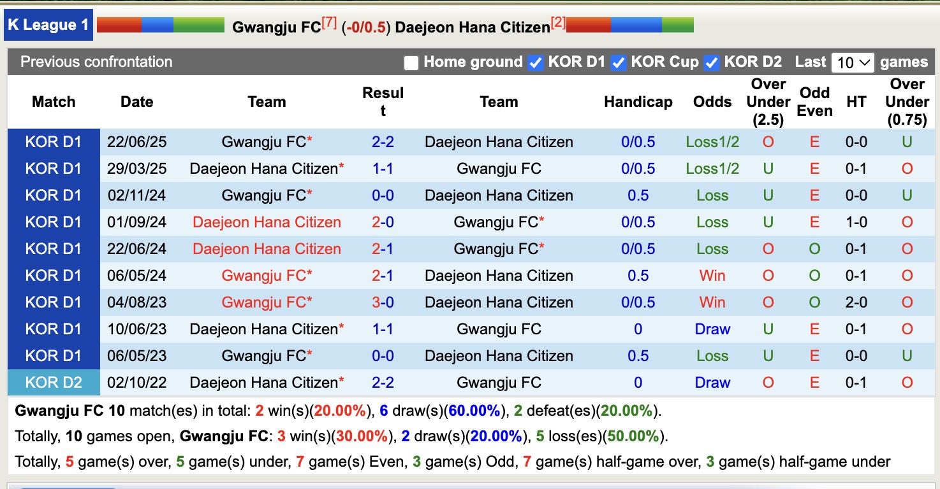
Task: Change games dropdown from 10 to another value
Action: [x=852, y=62]
